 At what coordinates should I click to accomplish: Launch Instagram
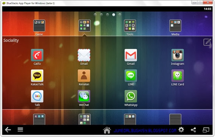point(178,55)
